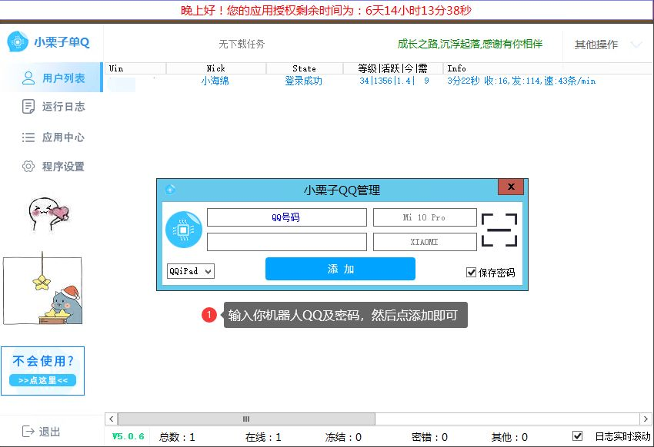Click the small icon in 小栗子QQ管理 title bar

coord(170,190)
